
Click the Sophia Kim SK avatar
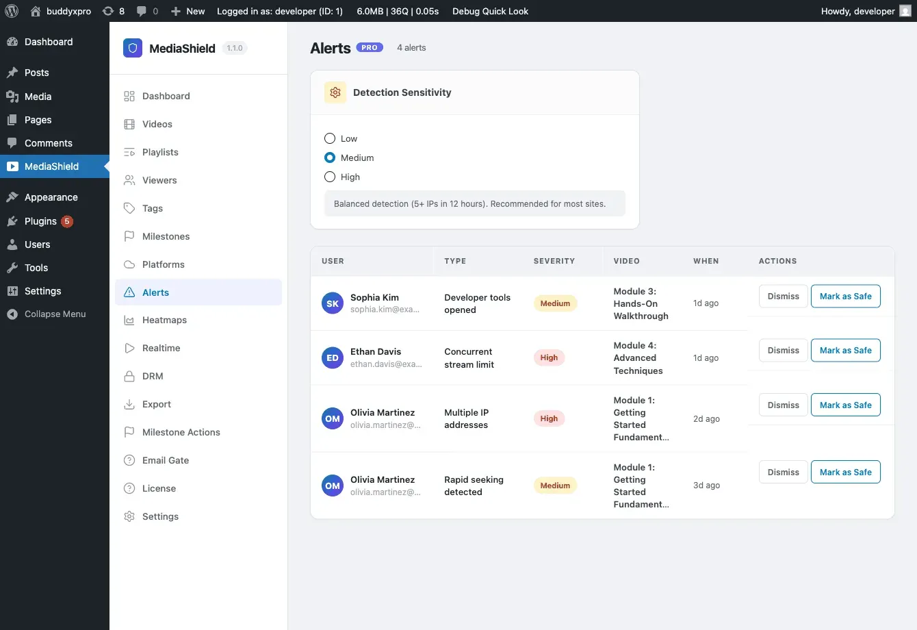point(333,303)
